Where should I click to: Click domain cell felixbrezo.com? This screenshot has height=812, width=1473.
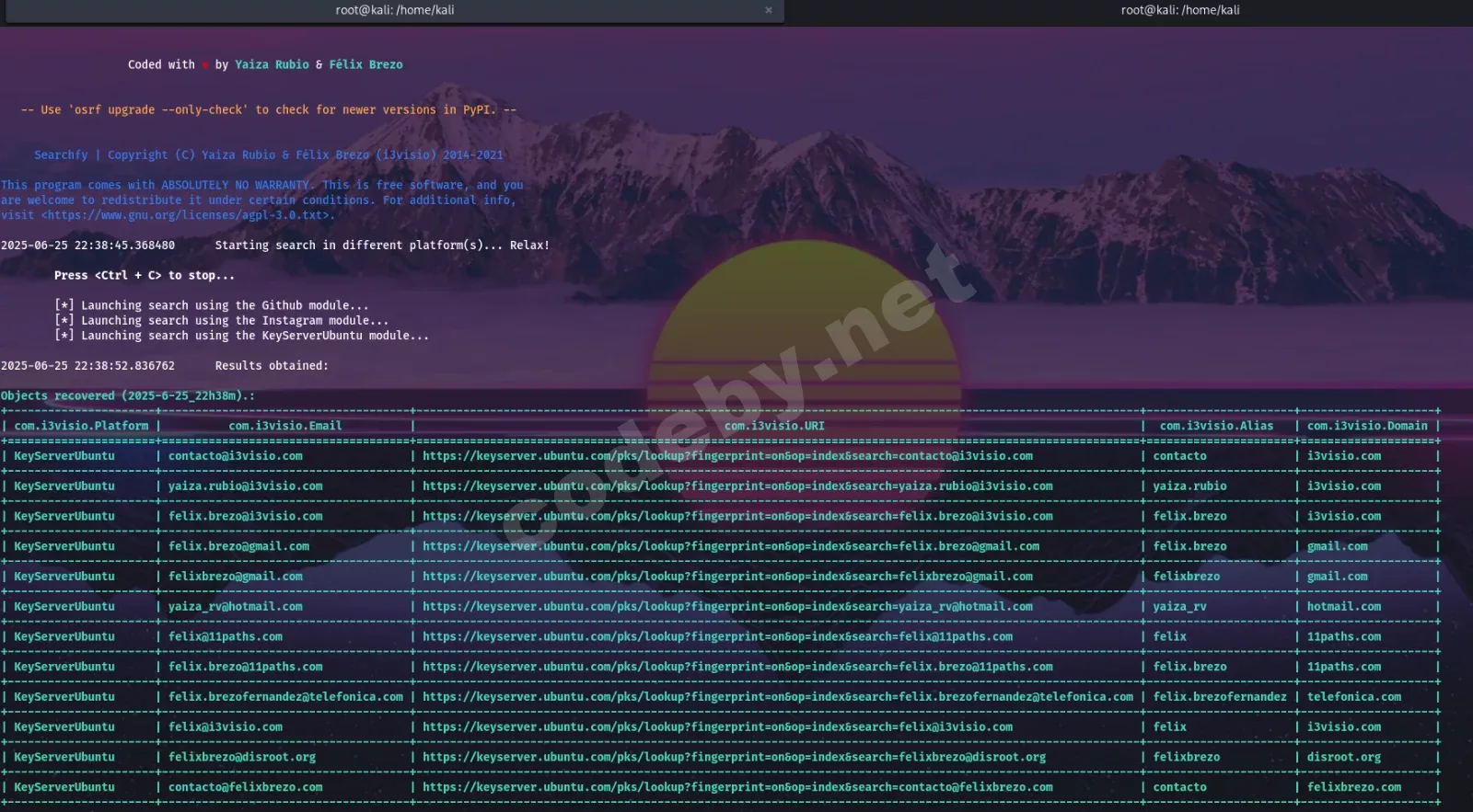pyautogui.click(x=1354, y=787)
